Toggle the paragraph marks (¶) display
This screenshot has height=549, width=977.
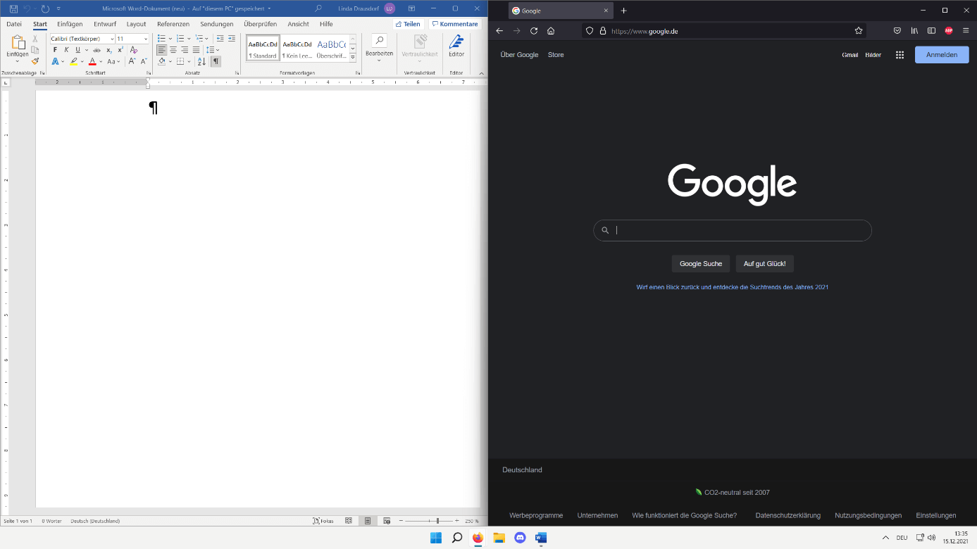click(216, 61)
